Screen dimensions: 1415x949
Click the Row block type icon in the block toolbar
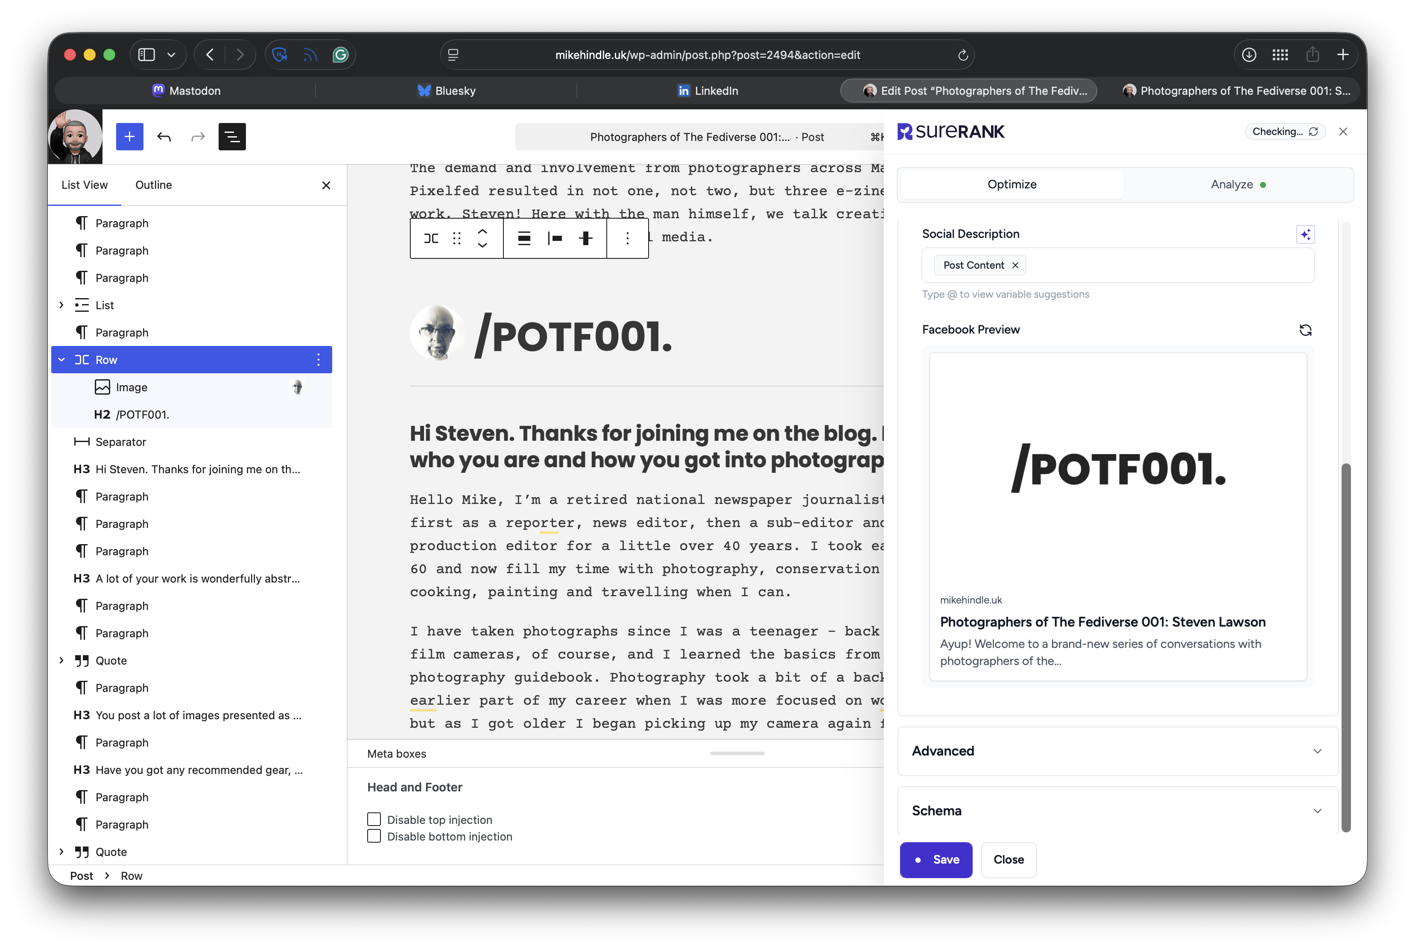(x=431, y=238)
